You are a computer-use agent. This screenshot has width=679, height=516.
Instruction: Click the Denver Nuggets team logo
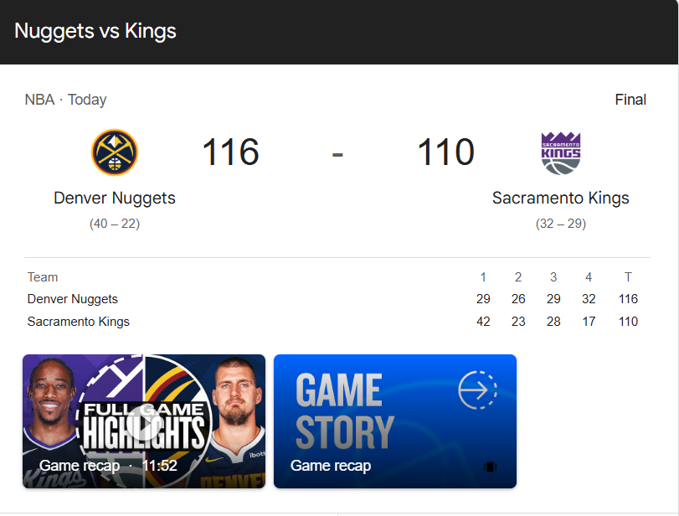click(x=115, y=152)
